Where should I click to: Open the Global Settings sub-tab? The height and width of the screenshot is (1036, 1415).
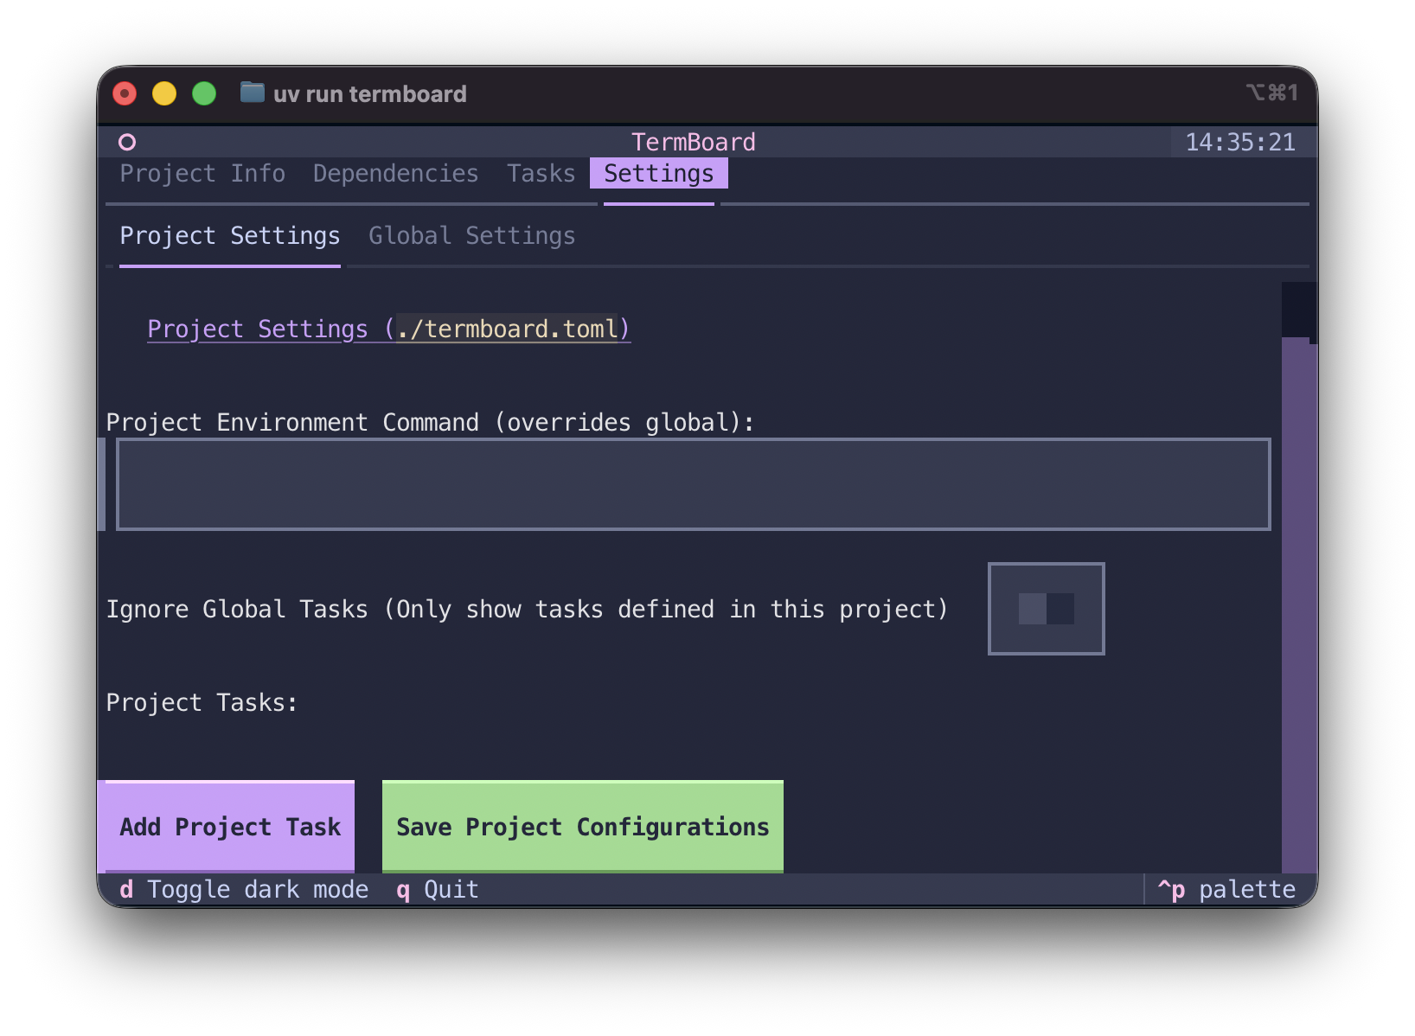[471, 235]
